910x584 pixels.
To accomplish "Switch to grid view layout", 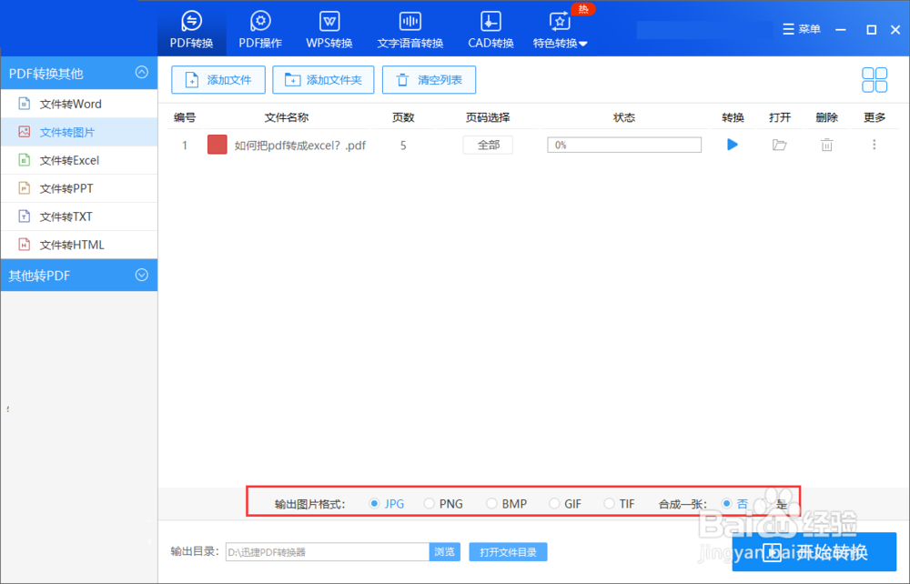I will [874, 80].
